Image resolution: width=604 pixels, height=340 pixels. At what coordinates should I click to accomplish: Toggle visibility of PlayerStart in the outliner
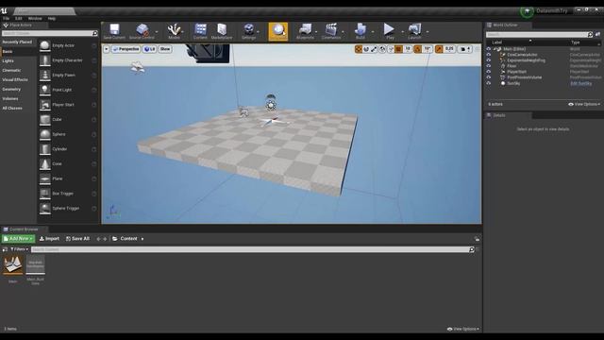[489, 72]
